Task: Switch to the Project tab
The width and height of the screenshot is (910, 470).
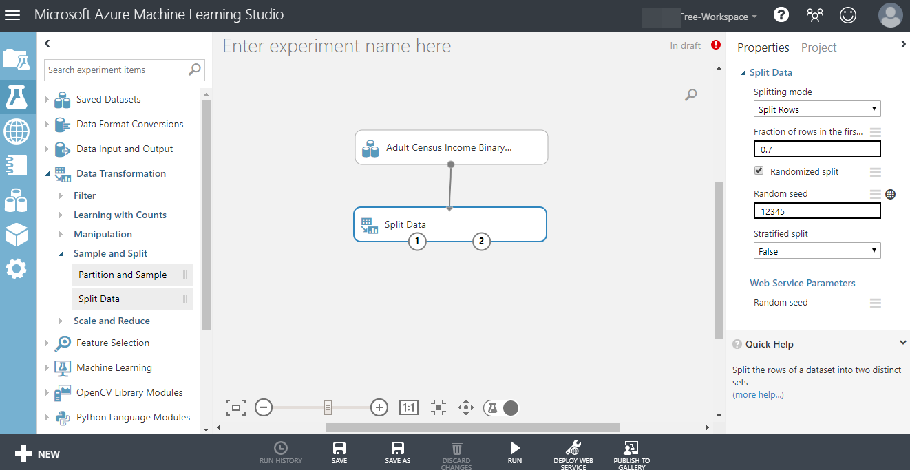Action: coord(818,47)
